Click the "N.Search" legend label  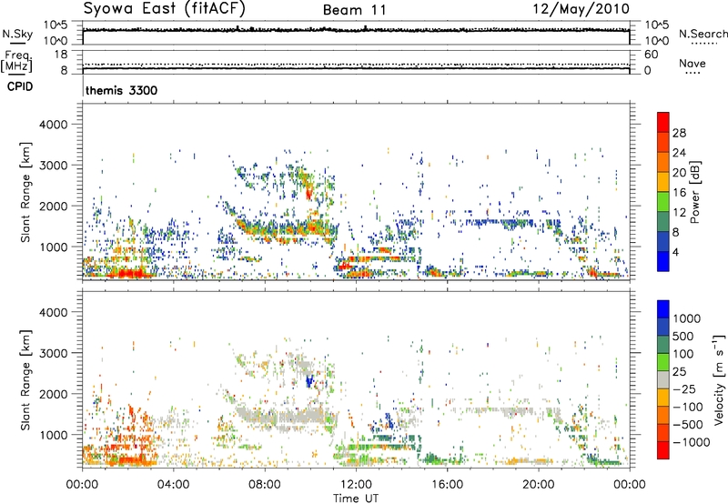(703, 34)
